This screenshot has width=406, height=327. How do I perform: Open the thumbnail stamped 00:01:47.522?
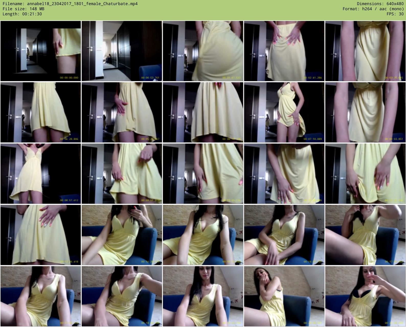click(x=203, y=51)
